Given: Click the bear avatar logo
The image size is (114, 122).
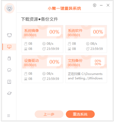Looking at the screenshot, I should 9,8.
